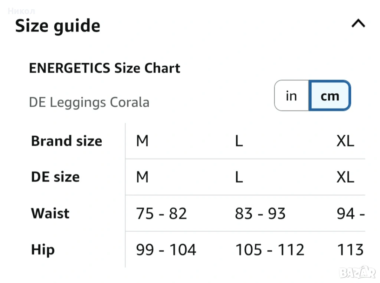Click hip value 99 - 104

(166, 250)
